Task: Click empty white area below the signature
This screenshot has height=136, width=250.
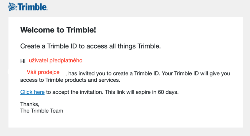Action: pyautogui.click(x=130, y=120)
